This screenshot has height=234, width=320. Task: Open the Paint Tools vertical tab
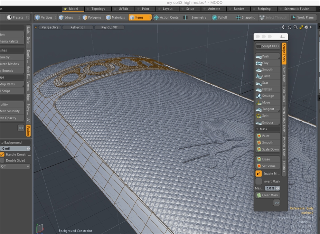pyautogui.click(x=284, y=74)
